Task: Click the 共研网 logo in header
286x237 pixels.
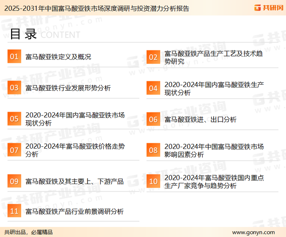Action: [269, 8]
